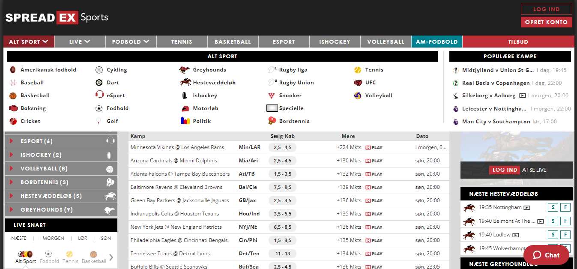Click the Snooker balls icon

271,96
